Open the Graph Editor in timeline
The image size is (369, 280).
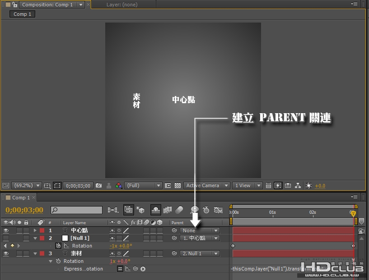point(219,210)
